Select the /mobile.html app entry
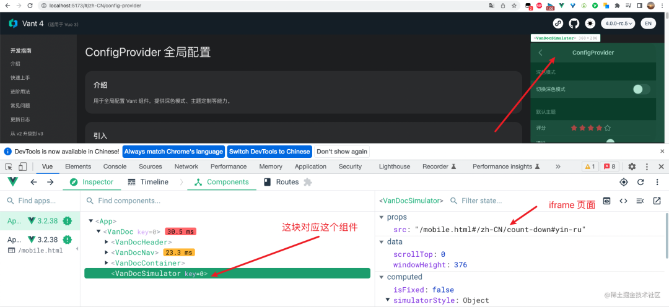Viewport: 669px width, 307px height. pyautogui.click(x=39, y=244)
